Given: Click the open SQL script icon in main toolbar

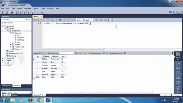Looking at the screenshot, I should [x=7, y=12].
